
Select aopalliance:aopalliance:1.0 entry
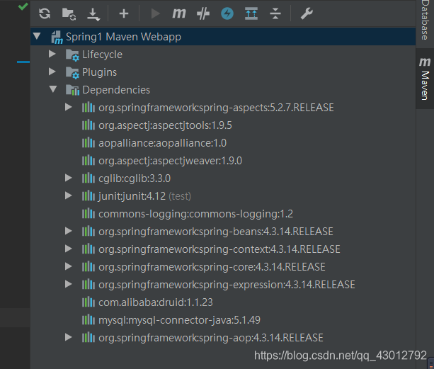coord(162,143)
